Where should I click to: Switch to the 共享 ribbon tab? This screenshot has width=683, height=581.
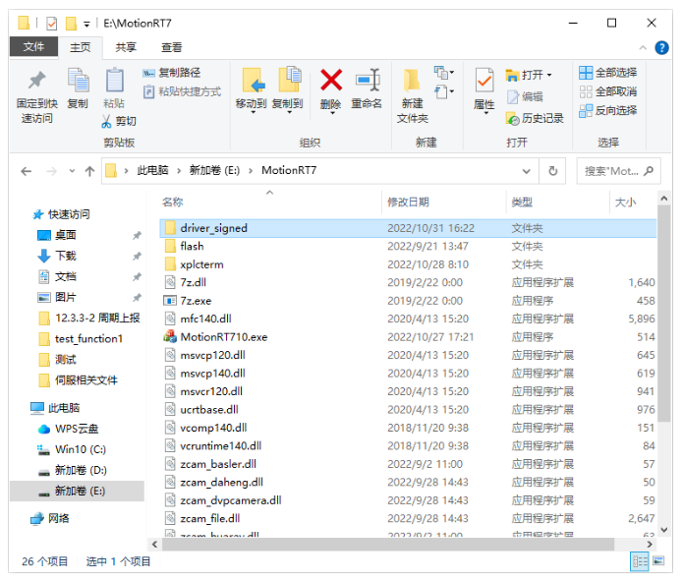(126, 47)
